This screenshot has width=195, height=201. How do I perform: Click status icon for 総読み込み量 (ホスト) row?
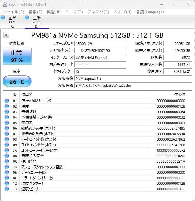click(7, 128)
